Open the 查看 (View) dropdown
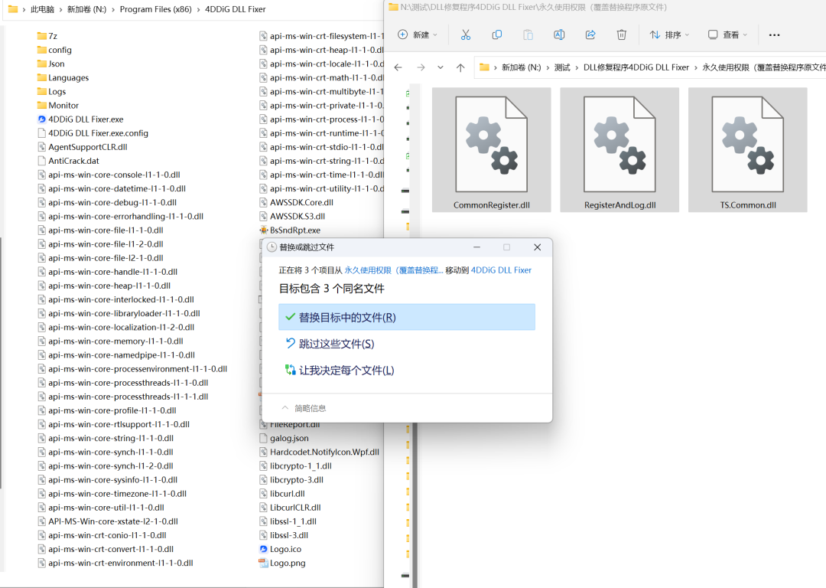Image resolution: width=826 pixels, height=588 pixels. (727, 34)
